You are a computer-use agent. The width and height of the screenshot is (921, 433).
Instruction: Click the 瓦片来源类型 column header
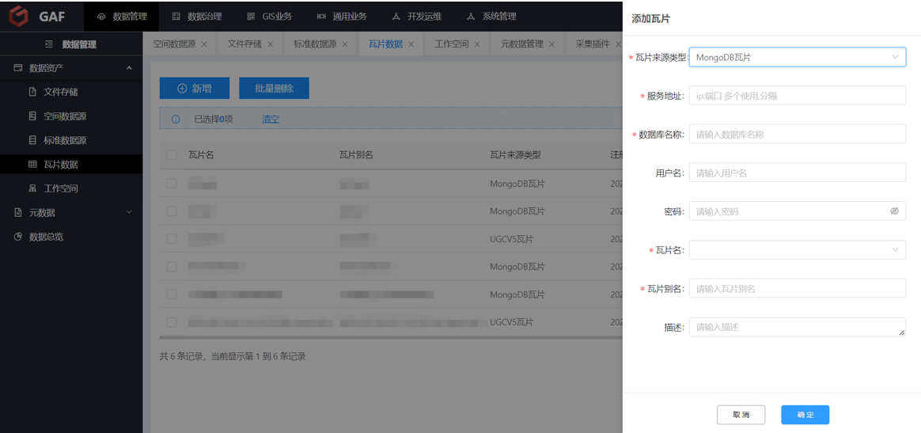click(x=515, y=155)
